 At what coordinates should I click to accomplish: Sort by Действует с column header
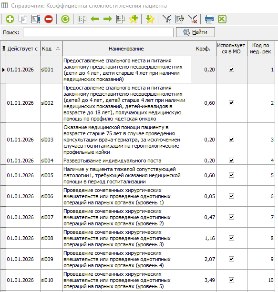23,49
